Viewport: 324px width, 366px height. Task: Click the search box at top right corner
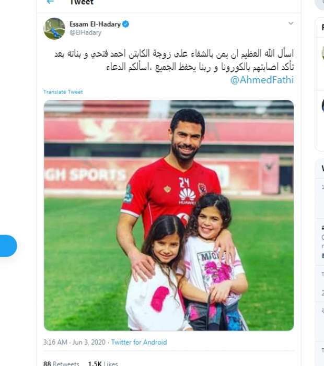(320, 4)
